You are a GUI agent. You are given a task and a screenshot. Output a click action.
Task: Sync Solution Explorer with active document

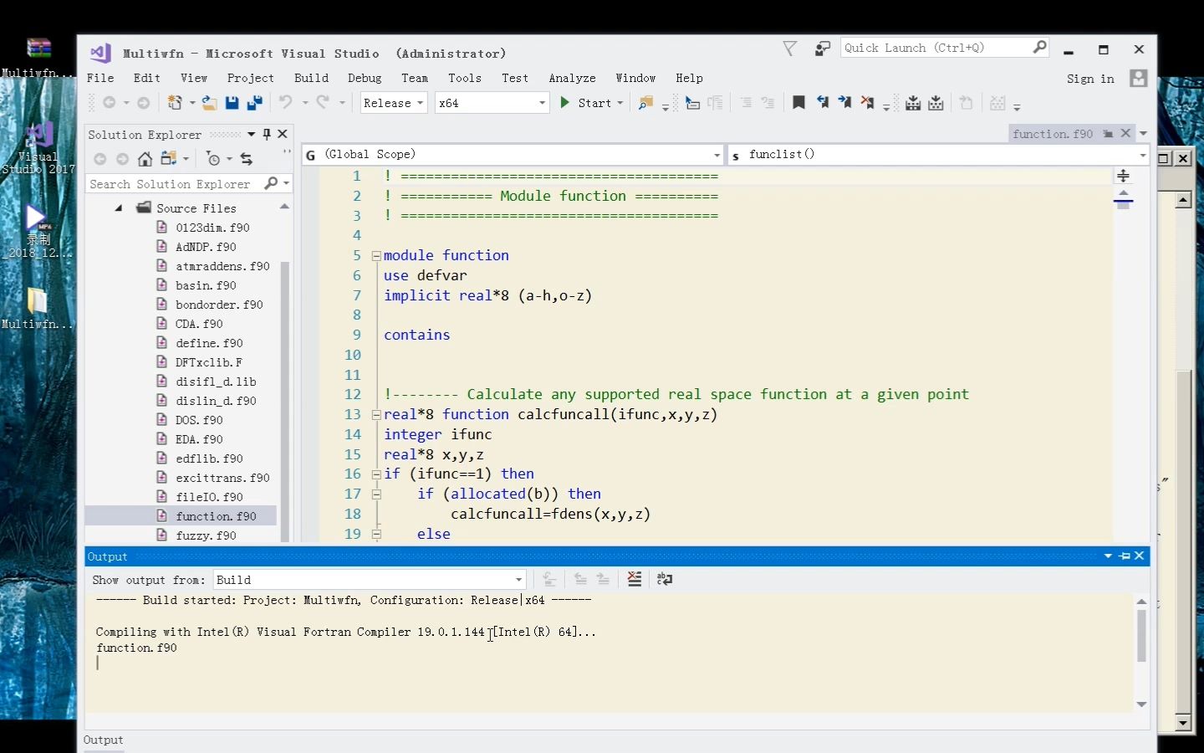247,159
